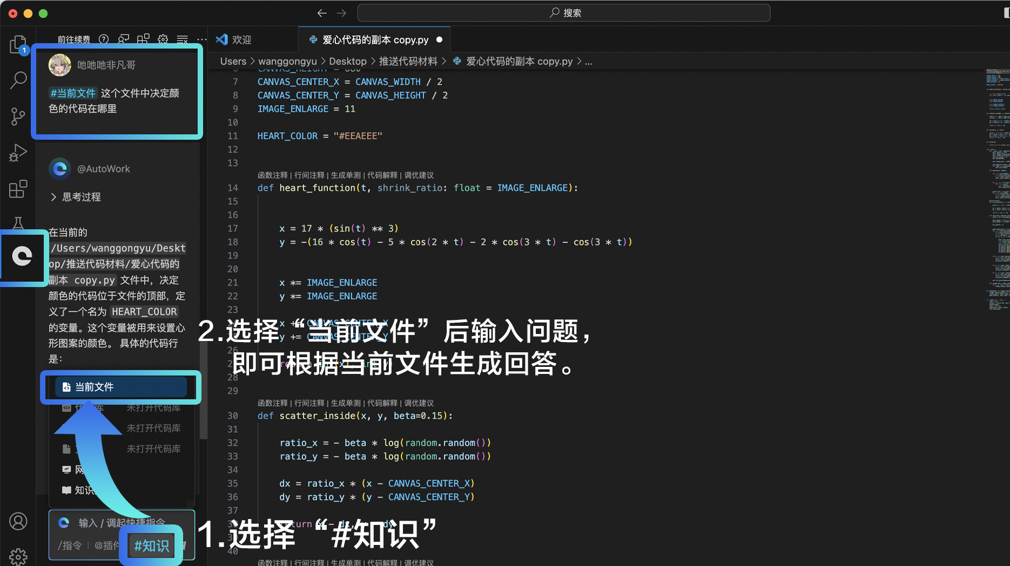Image resolution: width=1010 pixels, height=566 pixels.
Task: Click 调优建议 above heart_function
Action: pos(419,175)
